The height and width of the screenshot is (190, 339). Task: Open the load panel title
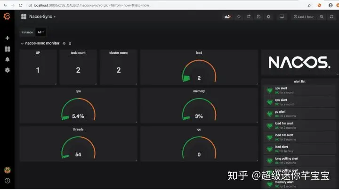(x=199, y=53)
